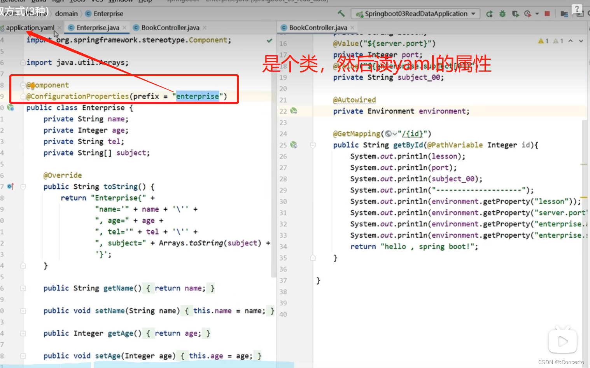
Task: Click the green inspection checkmark in the left editor
Action: tap(269, 40)
